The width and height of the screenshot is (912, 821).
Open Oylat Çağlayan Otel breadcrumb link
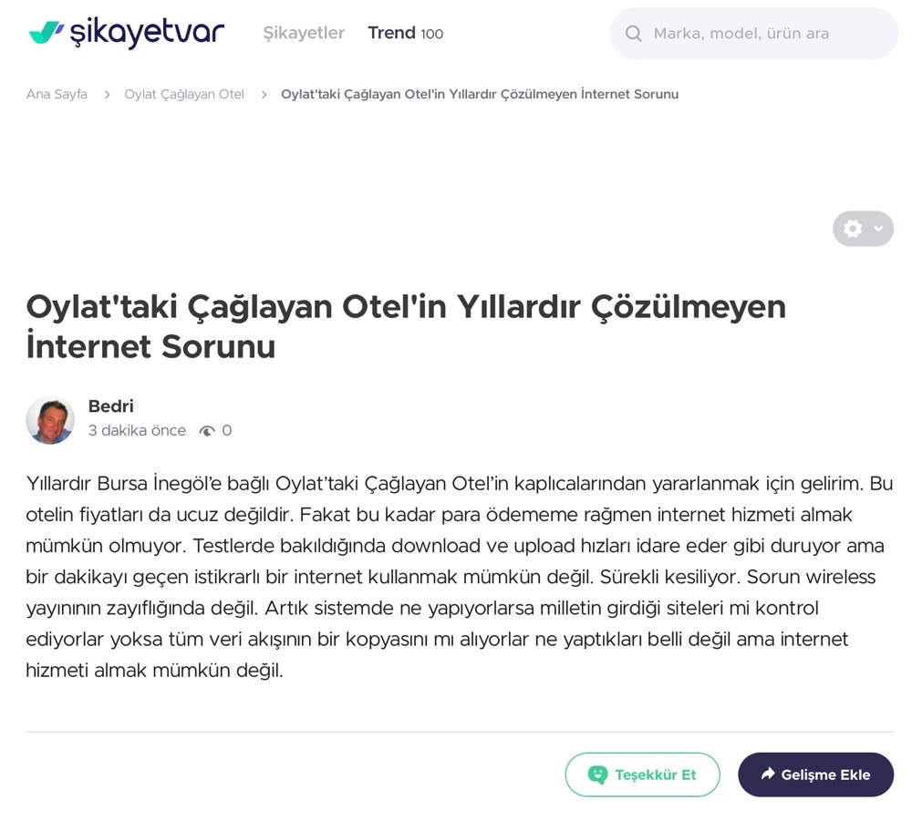click(x=184, y=94)
